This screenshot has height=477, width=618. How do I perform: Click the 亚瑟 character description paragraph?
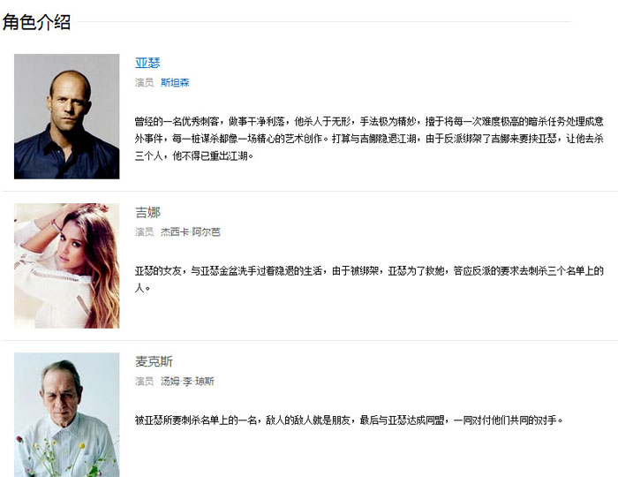(369, 139)
